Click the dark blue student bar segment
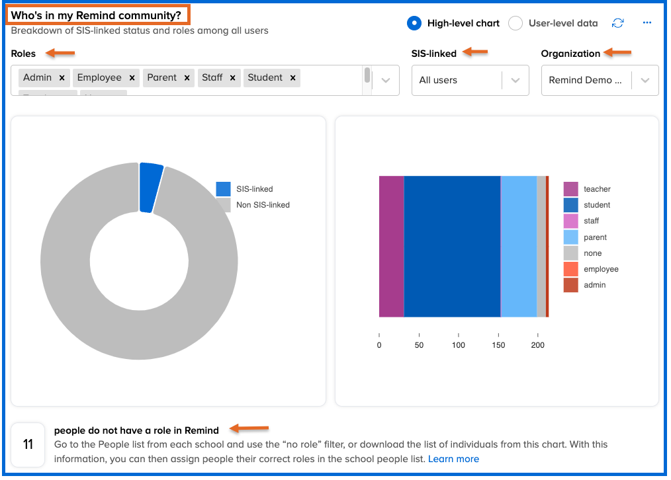Screen dimensions: 671x480 (452, 247)
